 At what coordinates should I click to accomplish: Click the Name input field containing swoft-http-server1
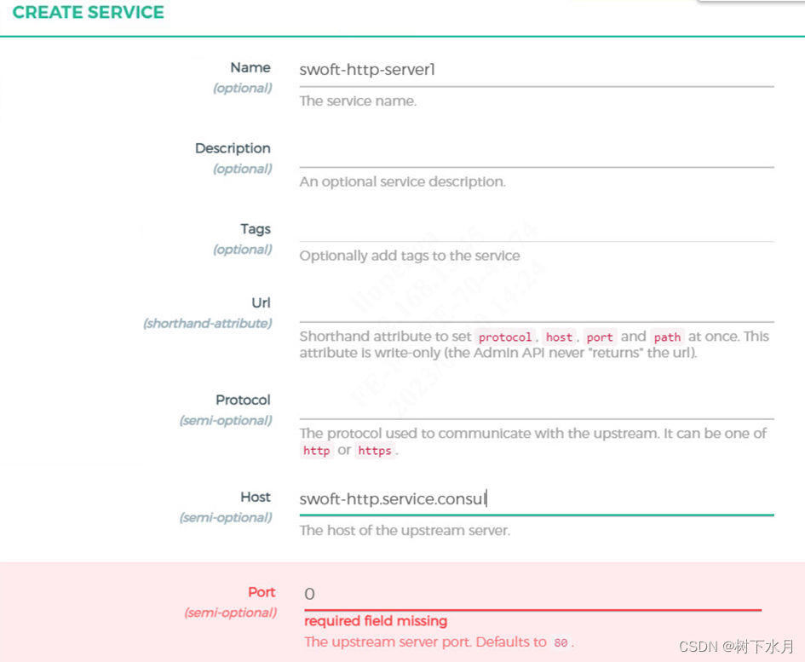click(x=537, y=70)
